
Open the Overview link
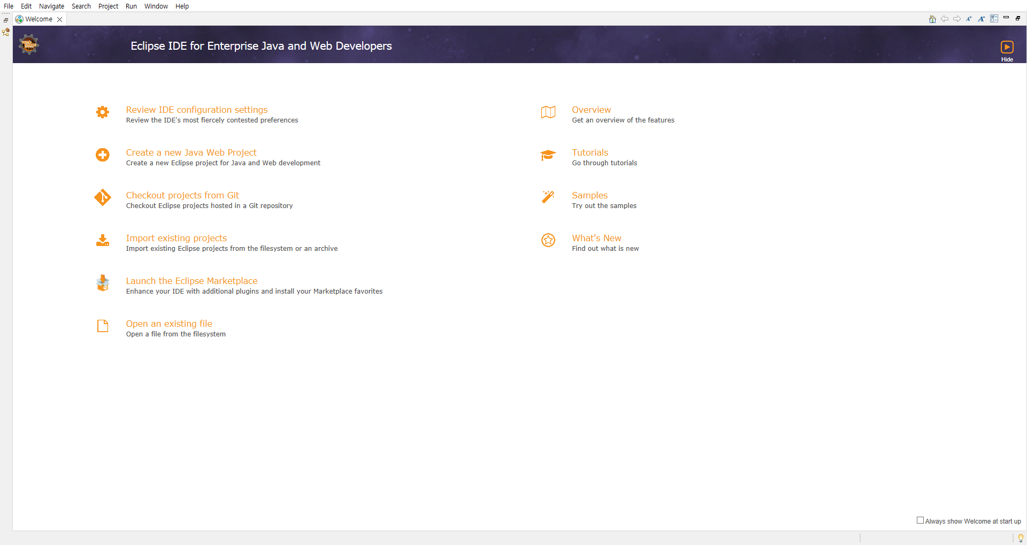(591, 110)
